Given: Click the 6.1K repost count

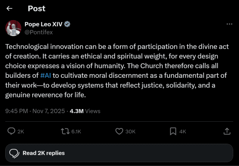Looking at the screenshot, I should click(x=76, y=131).
